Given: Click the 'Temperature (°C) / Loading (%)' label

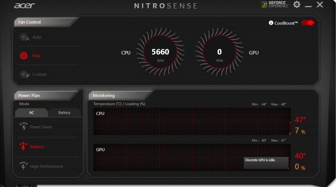Looking at the screenshot, I should point(119,104).
